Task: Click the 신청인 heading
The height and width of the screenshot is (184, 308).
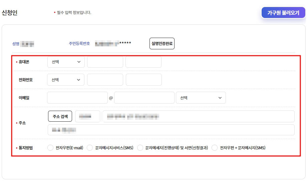Action: coord(10,13)
